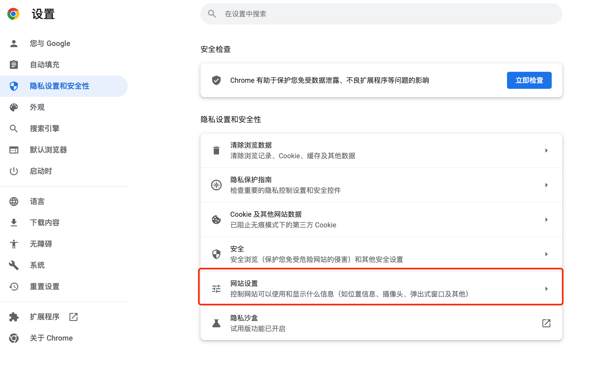Click the shield checkmark icon in 安全检查 card
The image size is (610, 385).
point(216,80)
